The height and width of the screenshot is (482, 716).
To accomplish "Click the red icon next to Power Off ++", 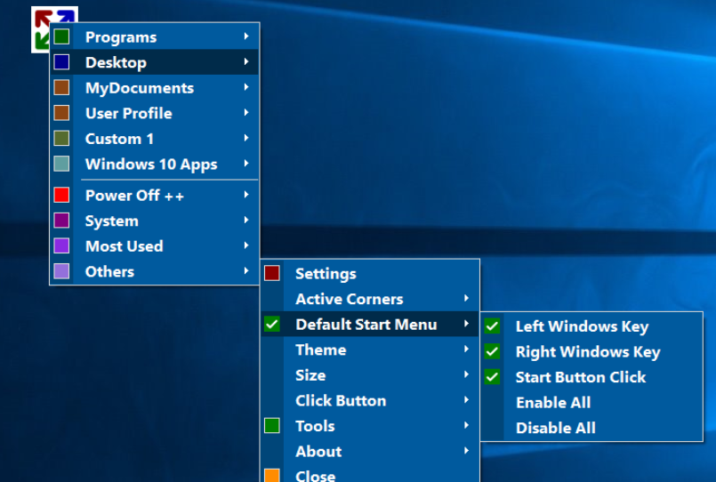I will coord(61,195).
